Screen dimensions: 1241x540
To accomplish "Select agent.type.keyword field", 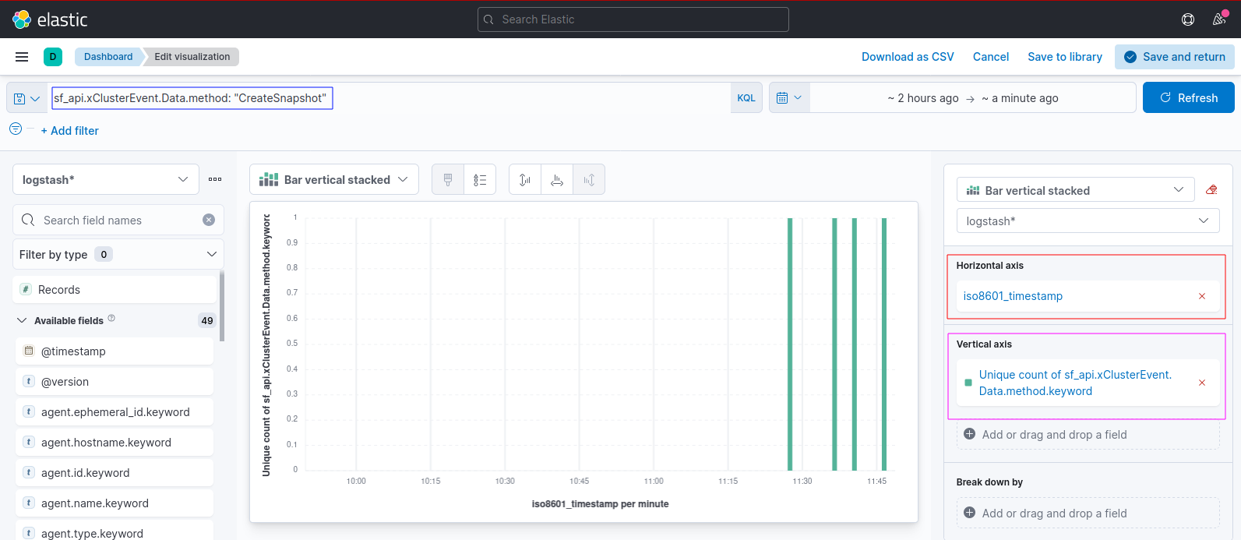I will (x=115, y=531).
